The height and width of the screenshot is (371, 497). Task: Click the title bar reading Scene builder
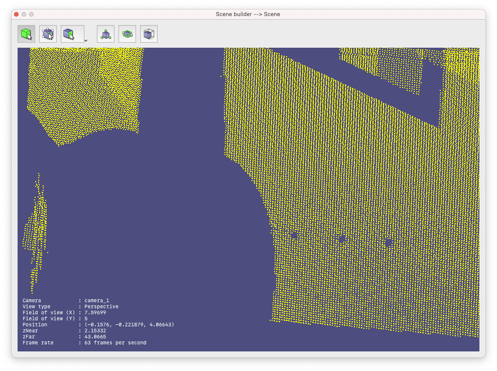pos(248,15)
